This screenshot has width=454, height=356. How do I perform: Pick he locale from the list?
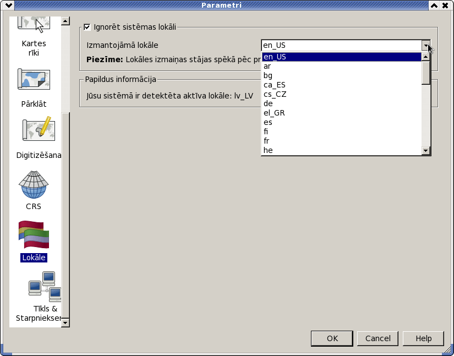pos(342,150)
